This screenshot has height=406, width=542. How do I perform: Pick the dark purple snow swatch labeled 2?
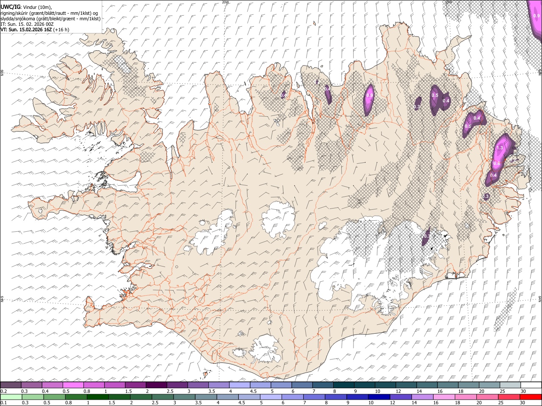point(156,385)
